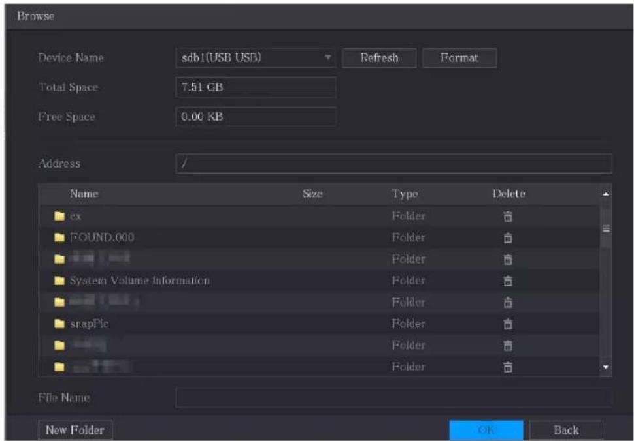Image resolution: width=634 pixels, height=441 pixels.
Task: Select the System Volume Information row
Action: [x=319, y=281]
